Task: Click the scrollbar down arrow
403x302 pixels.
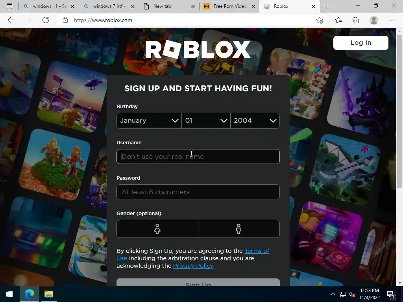Action: point(399,283)
